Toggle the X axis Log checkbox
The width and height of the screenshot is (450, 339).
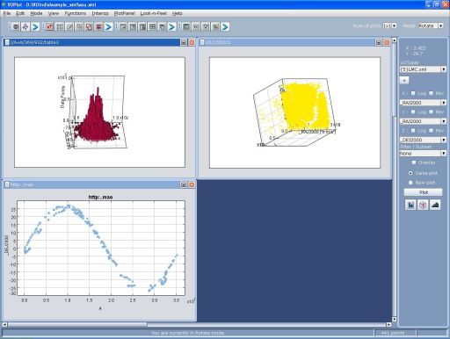pos(413,93)
